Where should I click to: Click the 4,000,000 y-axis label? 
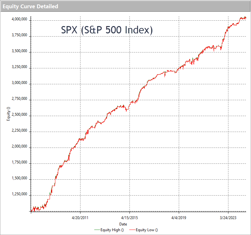(19, 19)
